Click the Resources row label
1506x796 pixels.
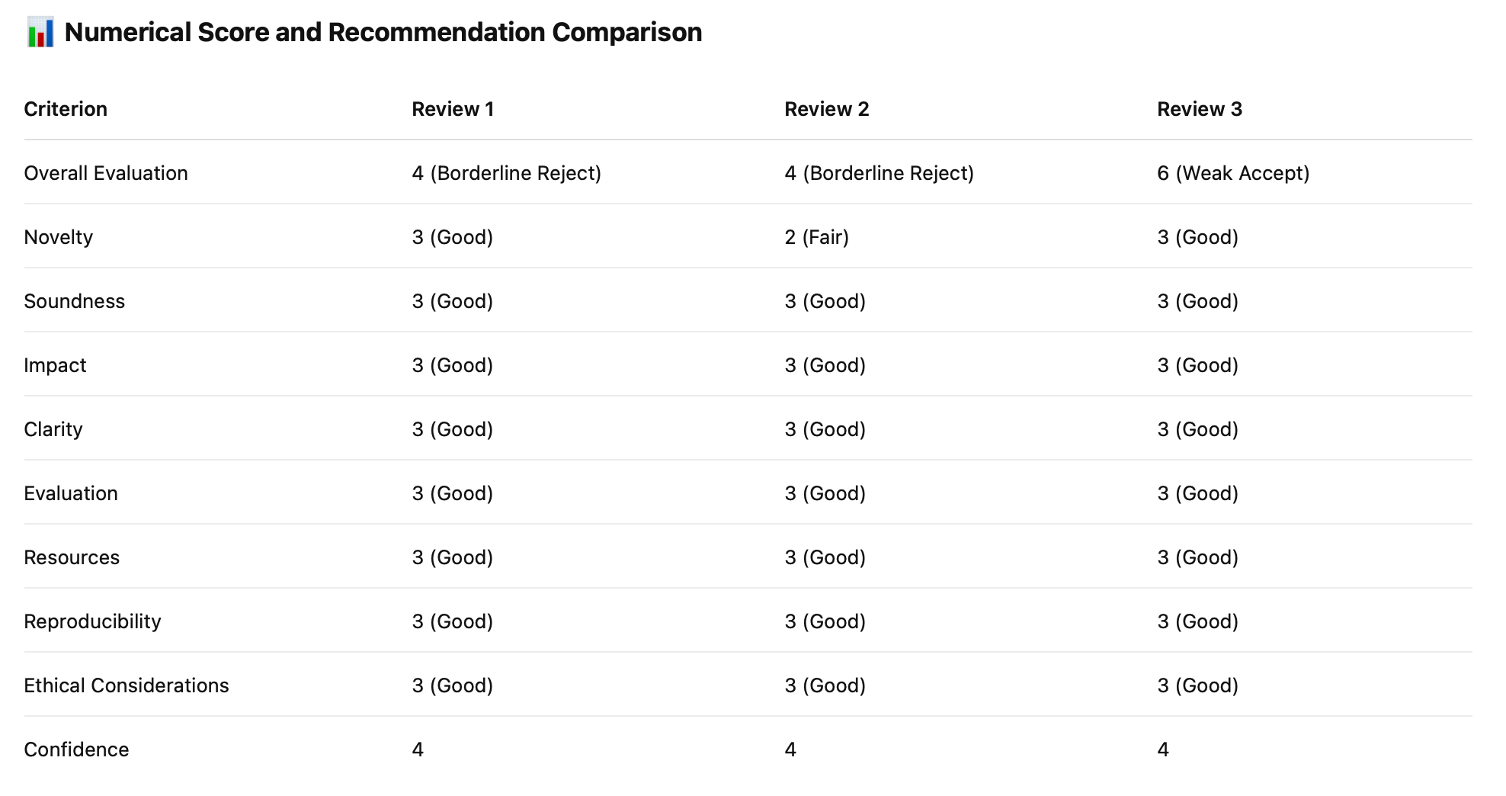72,557
